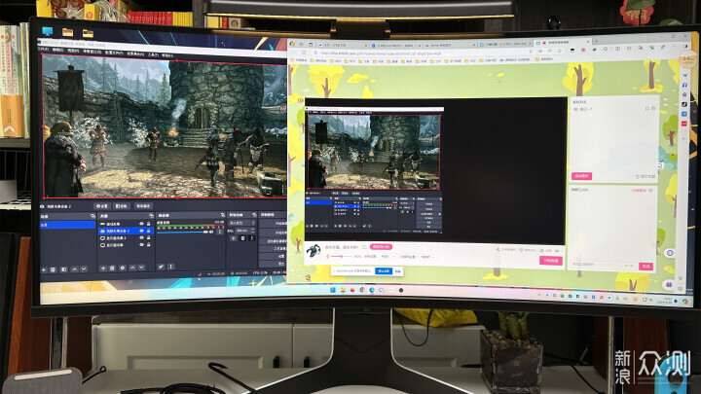Image resolution: width=701 pixels, height=394 pixels.
Task: Open advanced audio properties in Audio Mixer
Action: tap(161, 267)
